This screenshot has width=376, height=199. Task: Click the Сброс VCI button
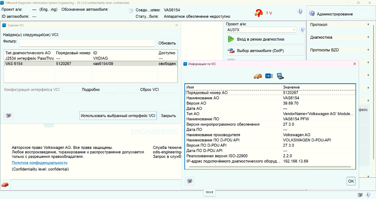pos(149,90)
